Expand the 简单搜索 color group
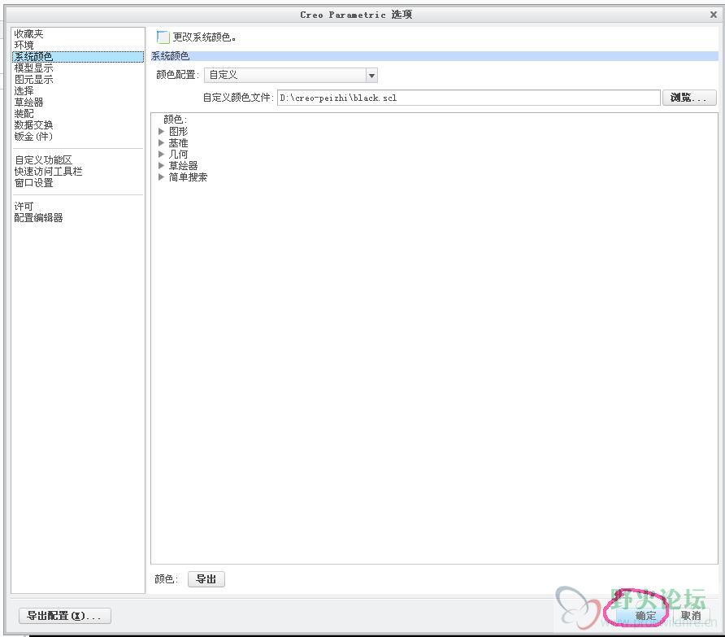This screenshot has height=637, width=725. tap(162, 177)
